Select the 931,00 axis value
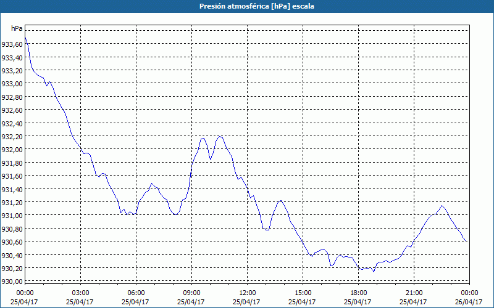Screen dimensions: 494x308 coord(12,216)
